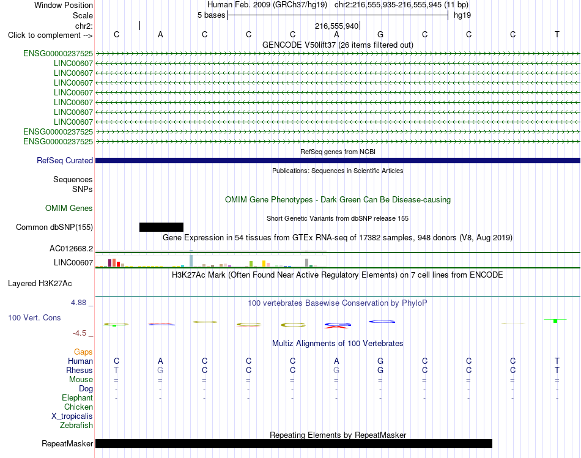Click the 'Click to complement -->' label

pos(50,35)
